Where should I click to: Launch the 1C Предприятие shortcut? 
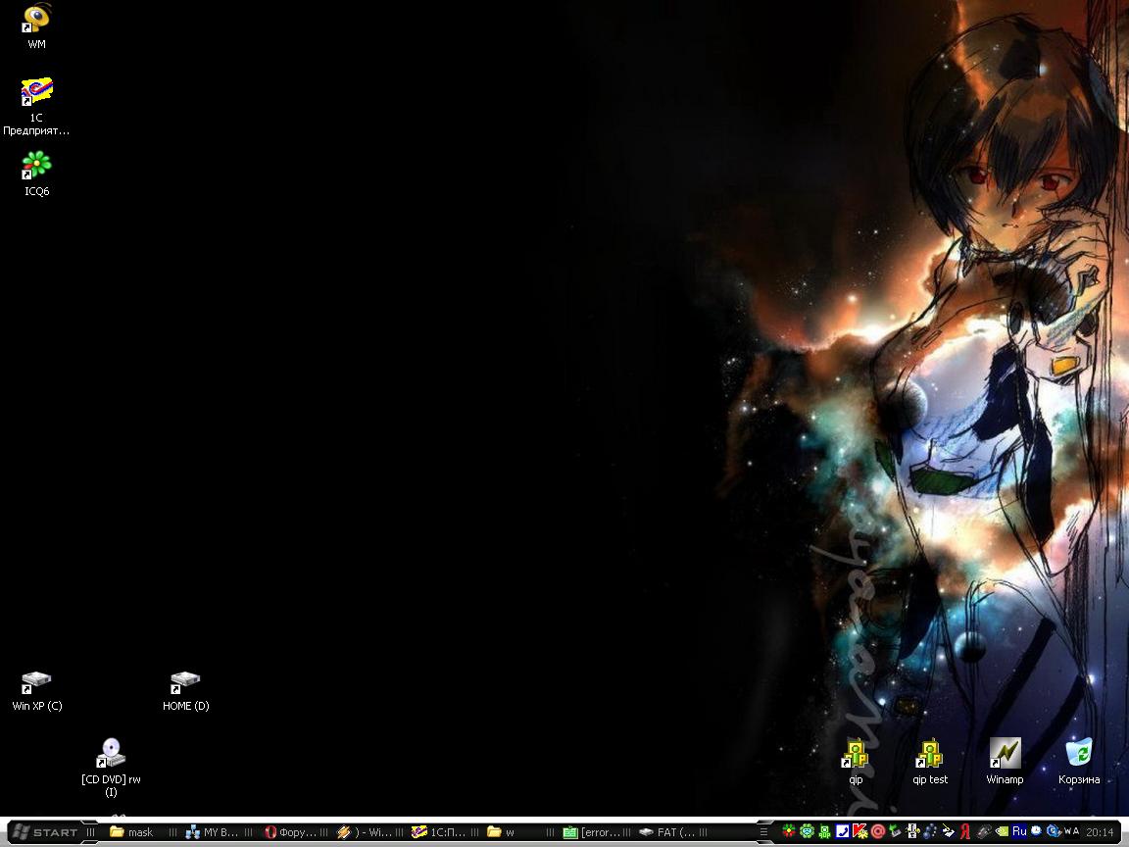click(x=36, y=93)
